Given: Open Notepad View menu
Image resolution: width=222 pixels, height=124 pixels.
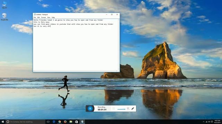Looking at the screenshot, I should click(49, 18).
